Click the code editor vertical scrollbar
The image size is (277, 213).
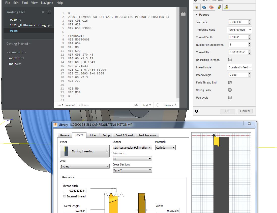(178, 53)
